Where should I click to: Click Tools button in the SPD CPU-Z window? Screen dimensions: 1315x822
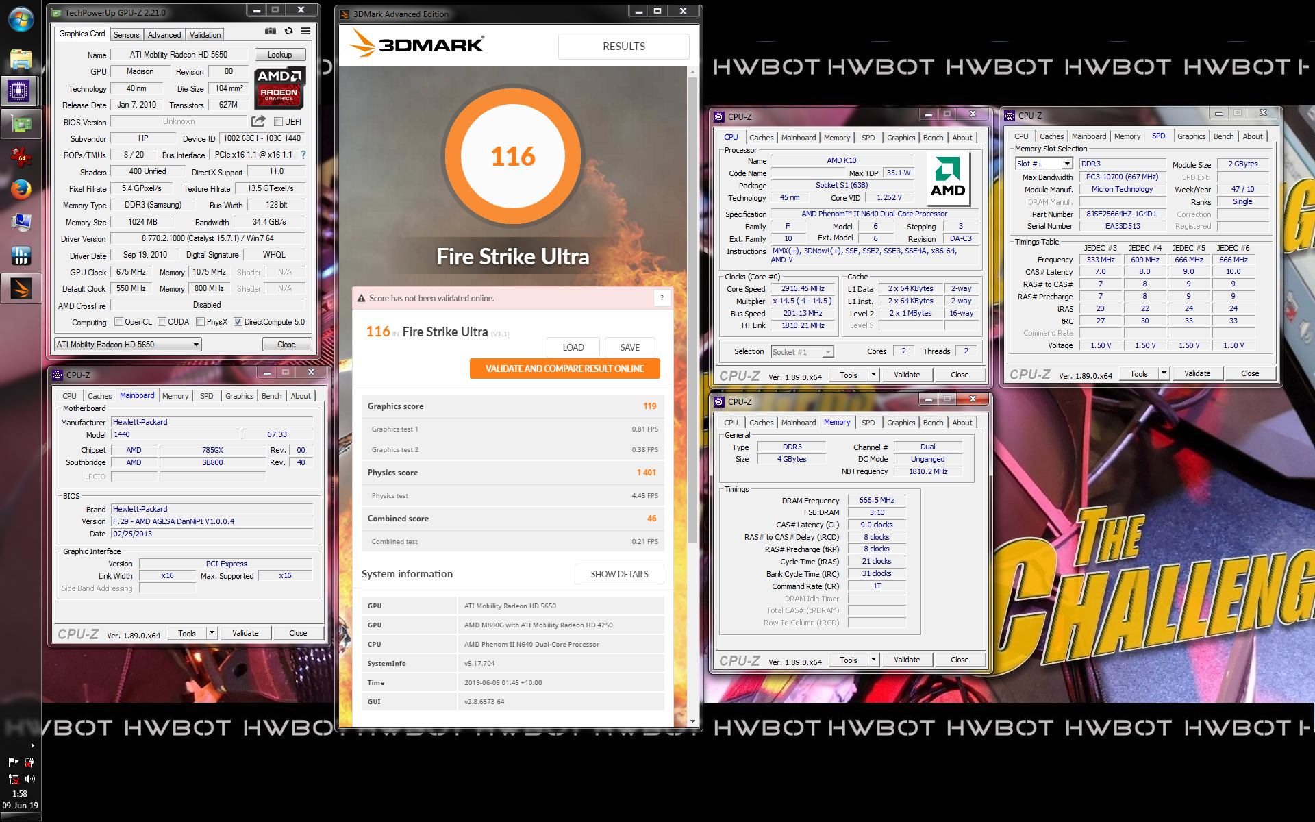click(x=1139, y=373)
